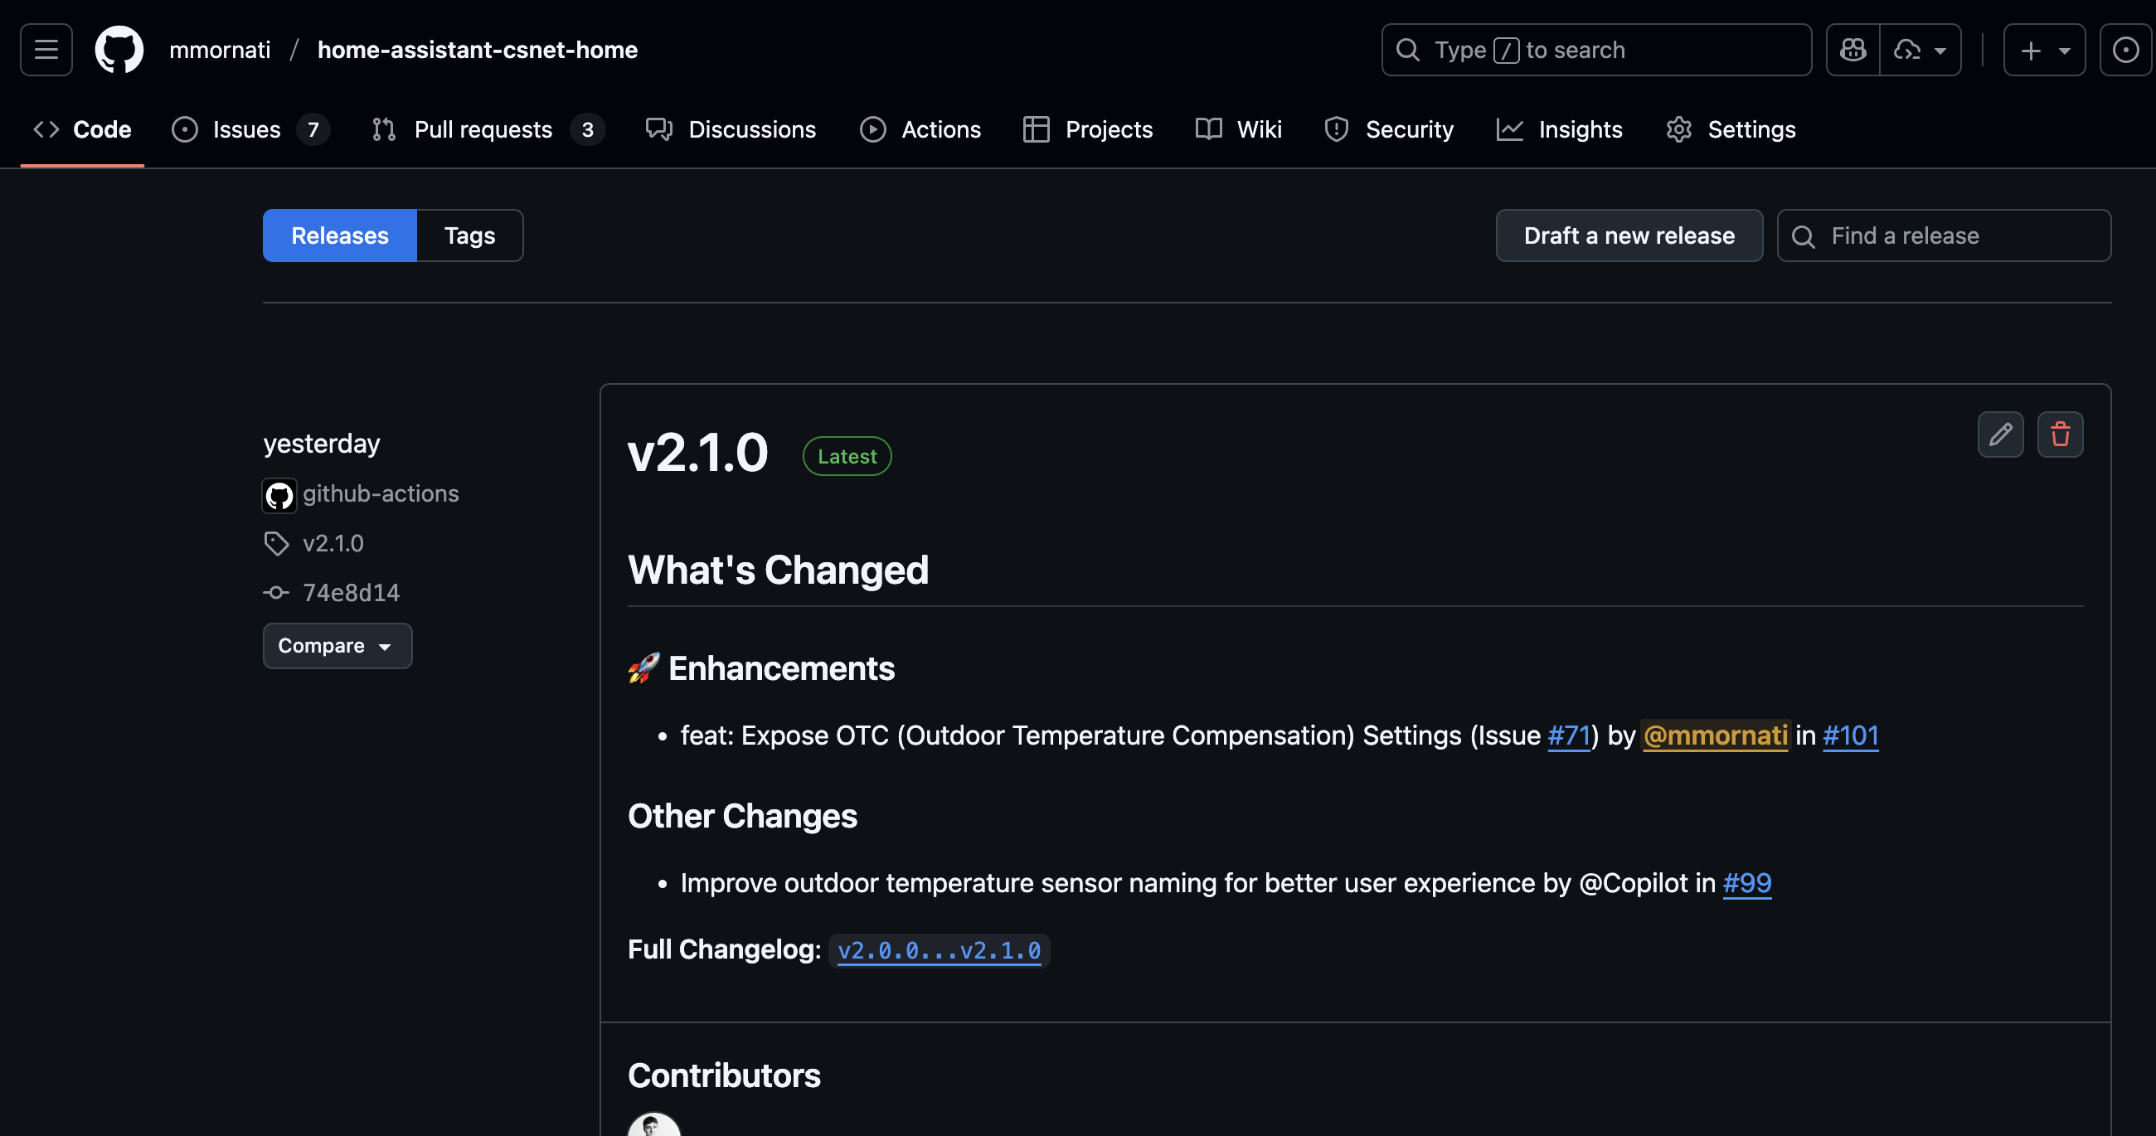Open Issues showing 7 open items
The image size is (2156, 1136).
(x=245, y=129)
